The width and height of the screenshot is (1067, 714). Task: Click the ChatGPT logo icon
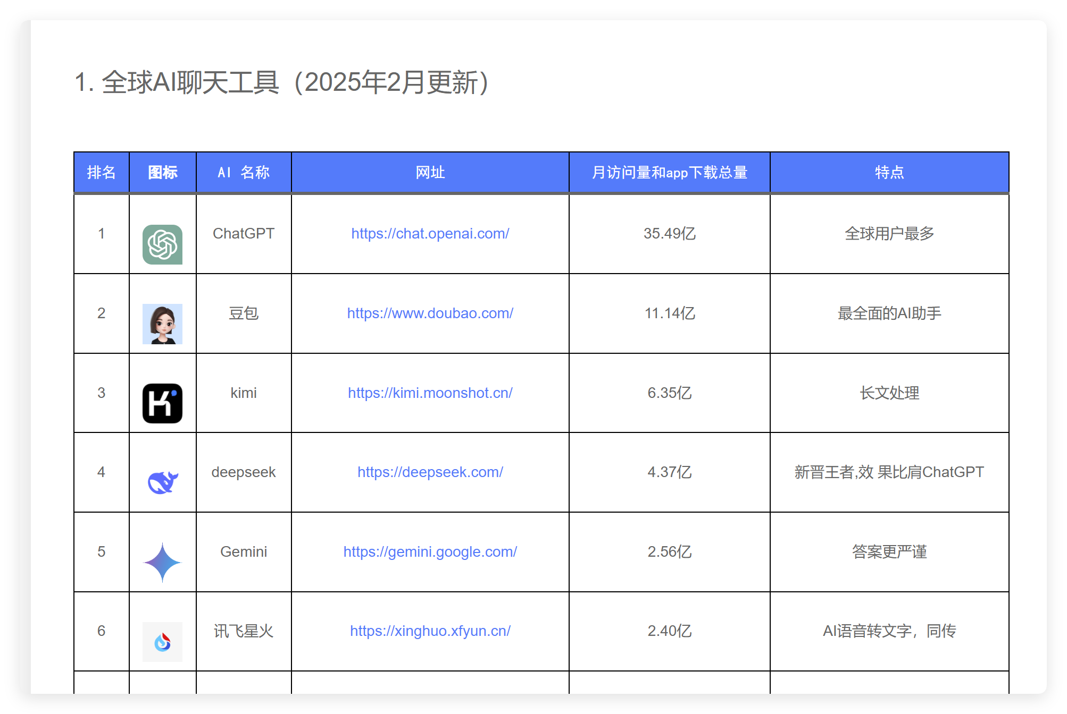coord(162,244)
